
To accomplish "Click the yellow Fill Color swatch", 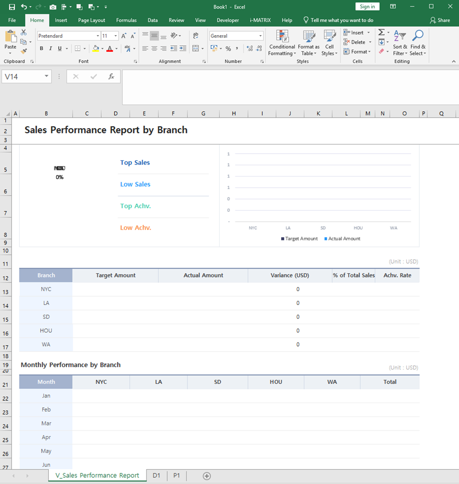I will tap(95, 49).
